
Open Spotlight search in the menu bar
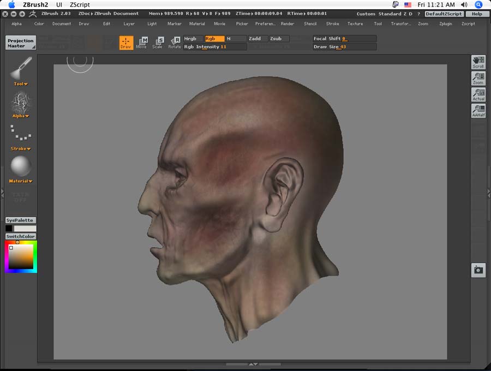tap(478, 4)
